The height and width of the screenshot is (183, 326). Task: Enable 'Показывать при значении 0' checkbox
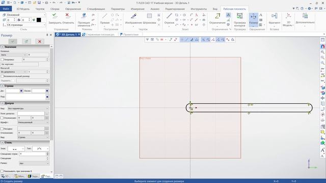click(2, 171)
